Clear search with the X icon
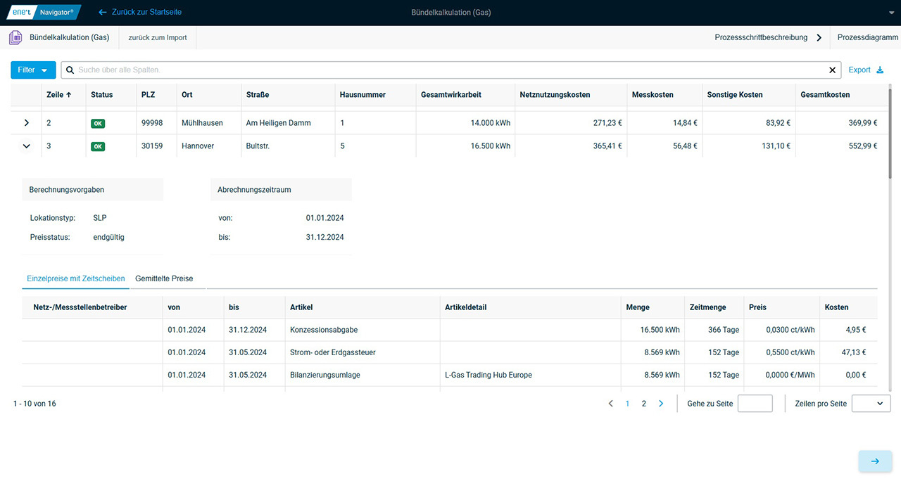 (833, 70)
